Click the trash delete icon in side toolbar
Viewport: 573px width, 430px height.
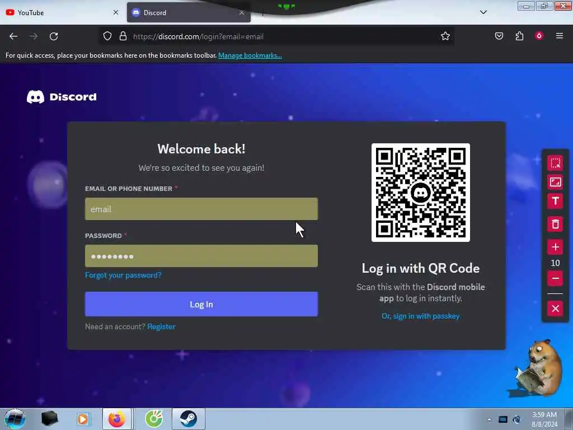[x=555, y=224]
